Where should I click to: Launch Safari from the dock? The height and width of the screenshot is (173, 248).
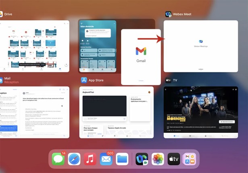74,159
